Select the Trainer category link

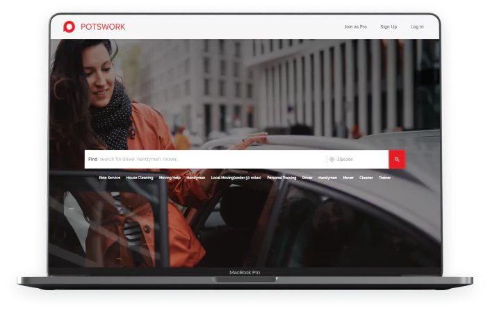point(385,178)
